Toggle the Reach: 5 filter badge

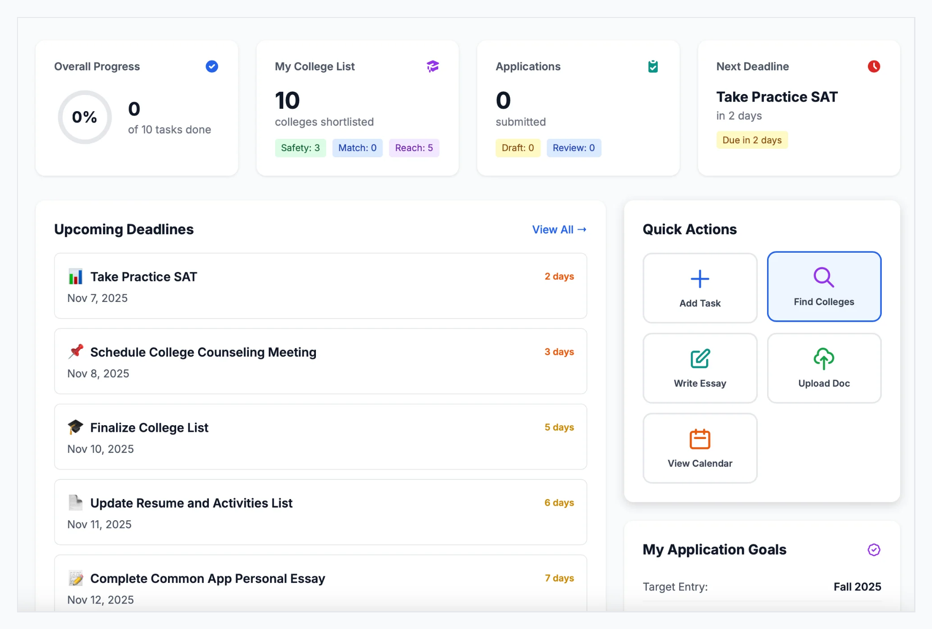pyautogui.click(x=414, y=147)
